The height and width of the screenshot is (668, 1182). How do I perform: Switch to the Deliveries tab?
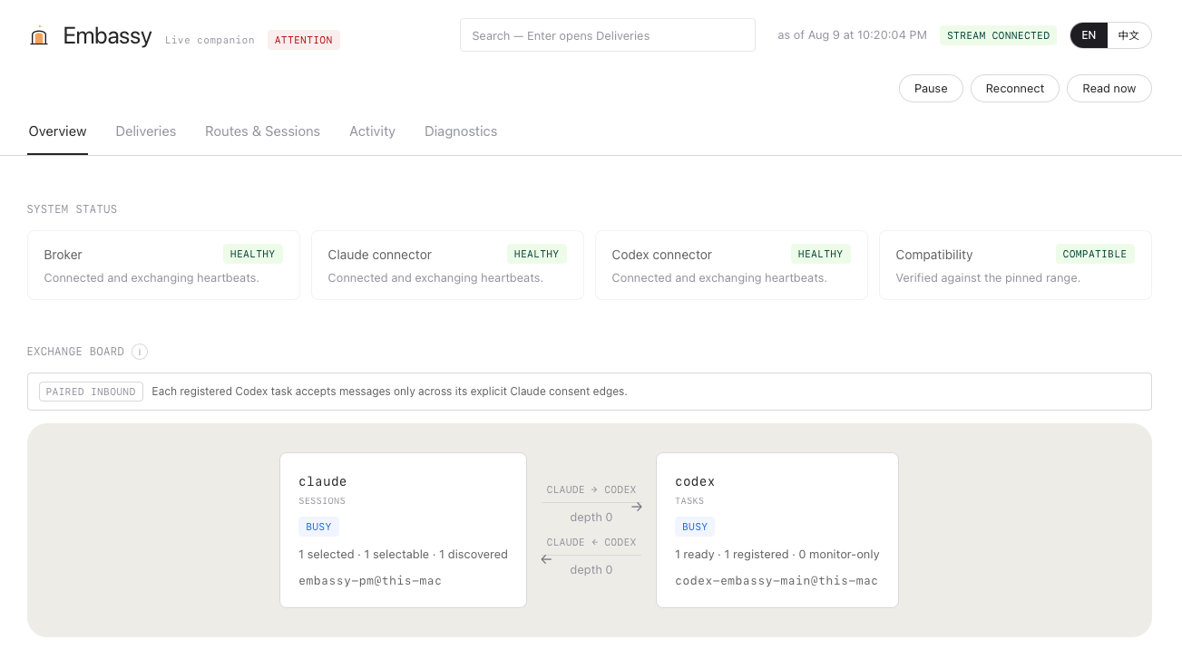[146, 131]
